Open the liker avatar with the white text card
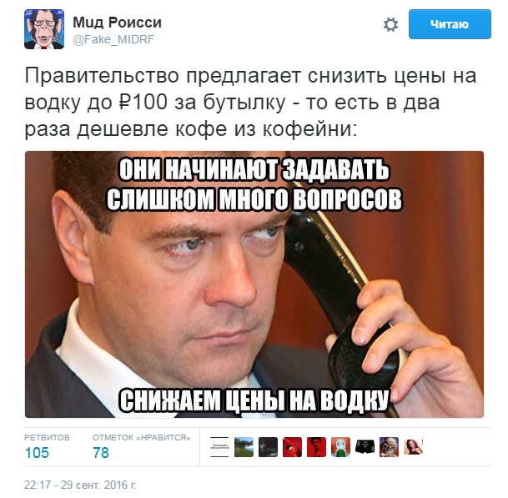Image resolution: width=508 pixels, height=498 pixels. pos(219,447)
